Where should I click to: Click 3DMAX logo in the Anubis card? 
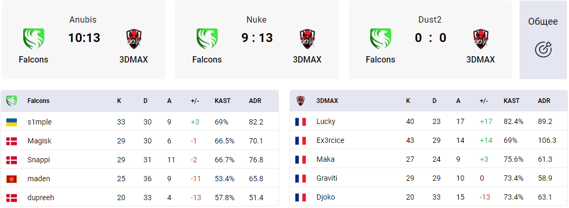pos(133,39)
